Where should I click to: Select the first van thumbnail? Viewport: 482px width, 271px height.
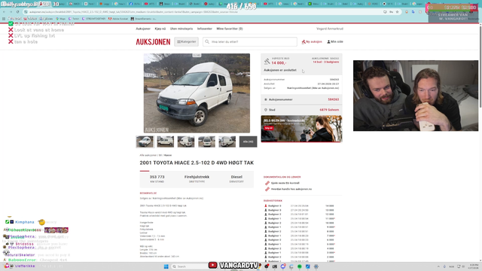pos(145,142)
